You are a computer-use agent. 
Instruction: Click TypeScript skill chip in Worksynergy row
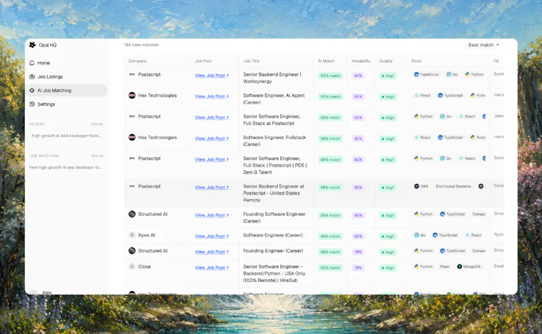click(427, 75)
